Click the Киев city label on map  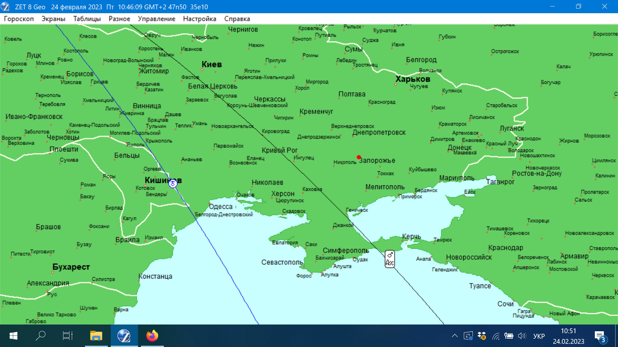211,64
